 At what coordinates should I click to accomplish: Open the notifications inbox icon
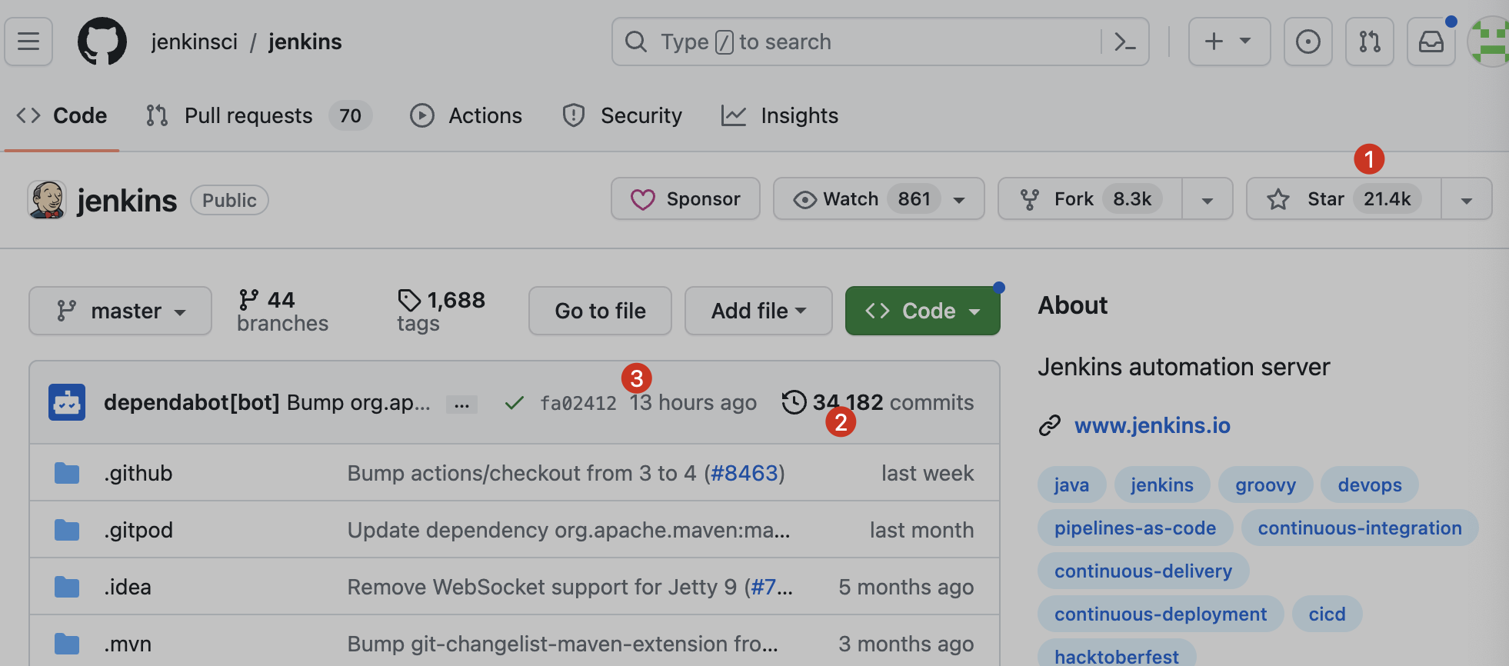[1431, 42]
